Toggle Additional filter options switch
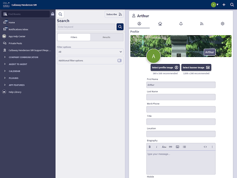 119,61
